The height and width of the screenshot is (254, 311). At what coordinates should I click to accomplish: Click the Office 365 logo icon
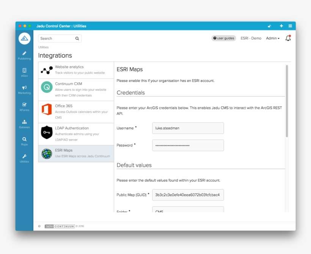coord(47,109)
